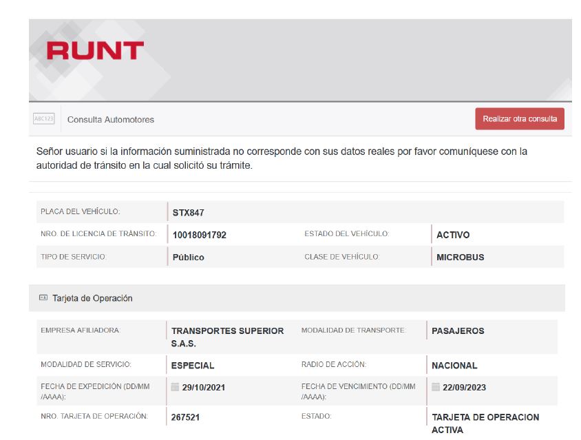Click the Señor usuario notice text
The width and height of the screenshot is (581, 440).
coord(282,158)
